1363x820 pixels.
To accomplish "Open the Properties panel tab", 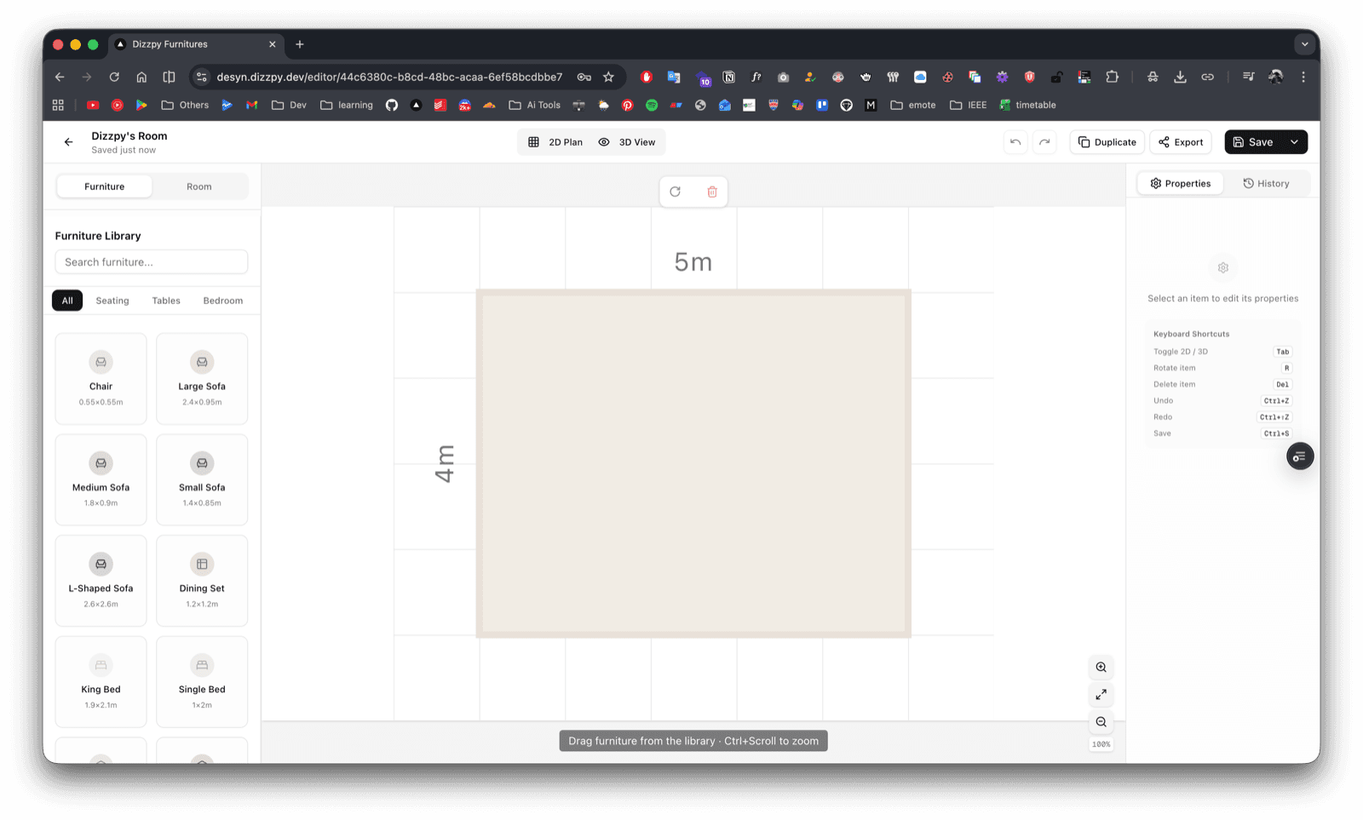I will pyautogui.click(x=1181, y=184).
